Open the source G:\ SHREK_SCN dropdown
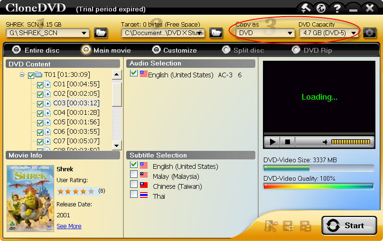The width and height of the screenshot is (383, 241). click(x=84, y=33)
